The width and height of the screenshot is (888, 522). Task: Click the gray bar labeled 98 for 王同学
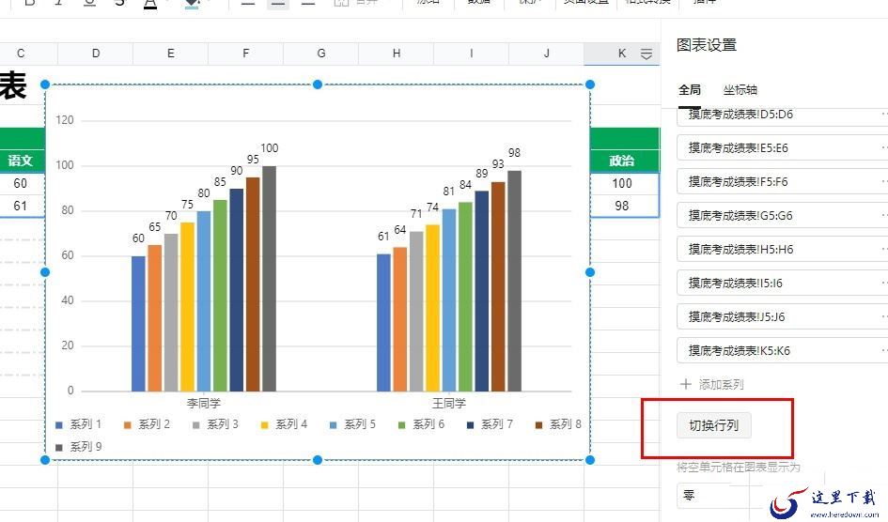514,281
